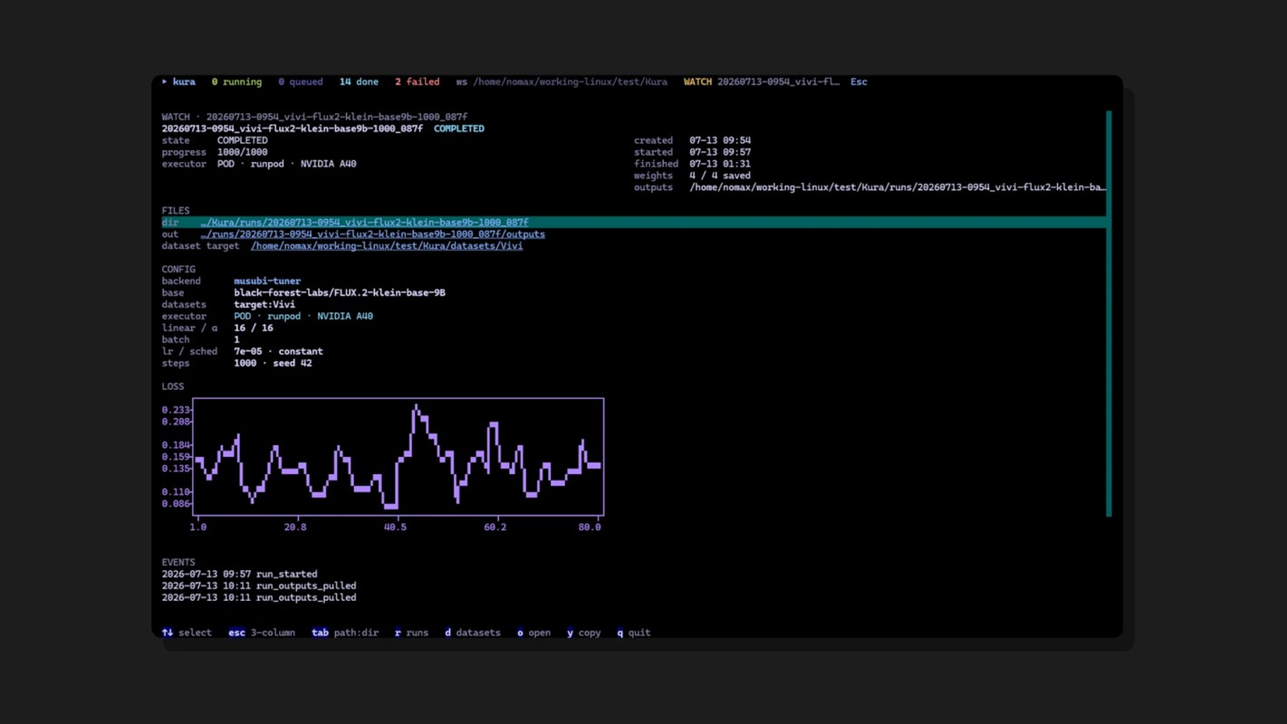The width and height of the screenshot is (1287, 724).
Task: Click the WATCH breadcrumb in the header
Action: 697,82
